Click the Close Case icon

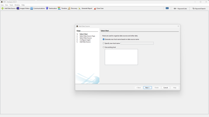95,8
